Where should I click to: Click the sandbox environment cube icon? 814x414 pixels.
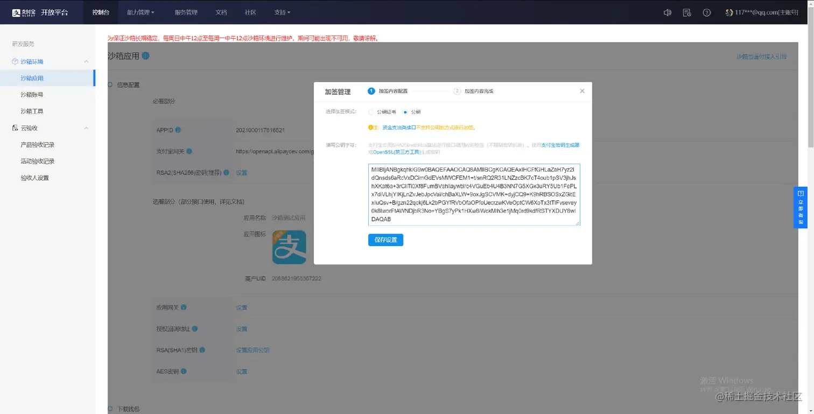15,62
